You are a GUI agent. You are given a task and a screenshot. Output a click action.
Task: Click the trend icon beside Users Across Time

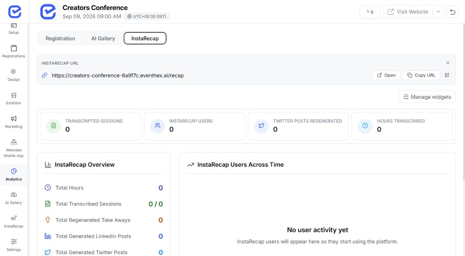(x=190, y=165)
